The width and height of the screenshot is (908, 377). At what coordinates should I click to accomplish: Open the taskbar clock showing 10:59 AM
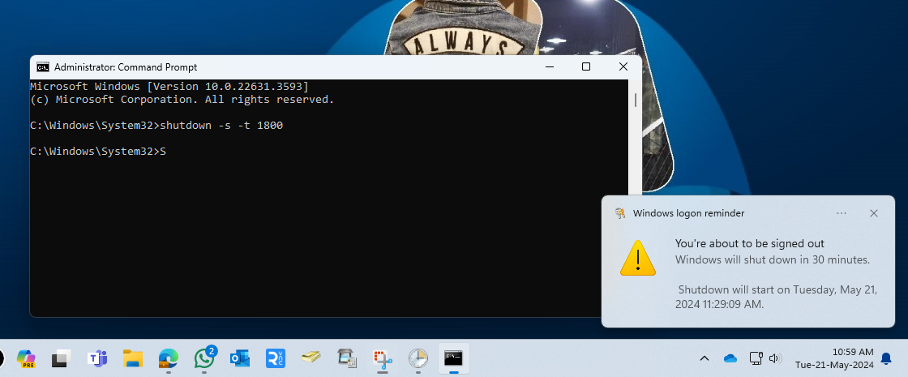834,358
